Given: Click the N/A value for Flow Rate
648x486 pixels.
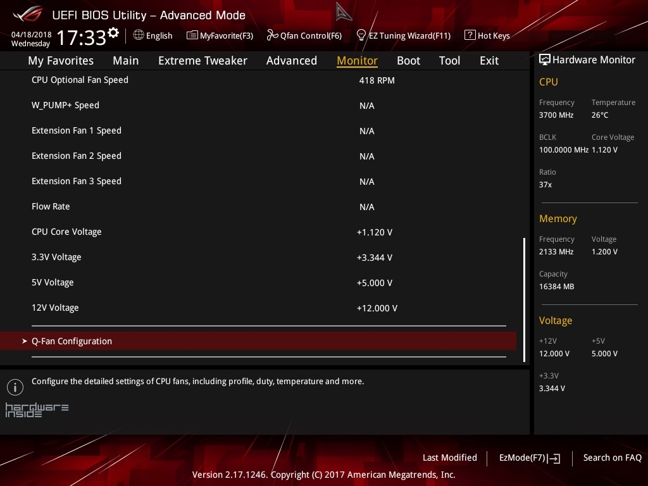Looking at the screenshot, I should [x=367, y=207].
